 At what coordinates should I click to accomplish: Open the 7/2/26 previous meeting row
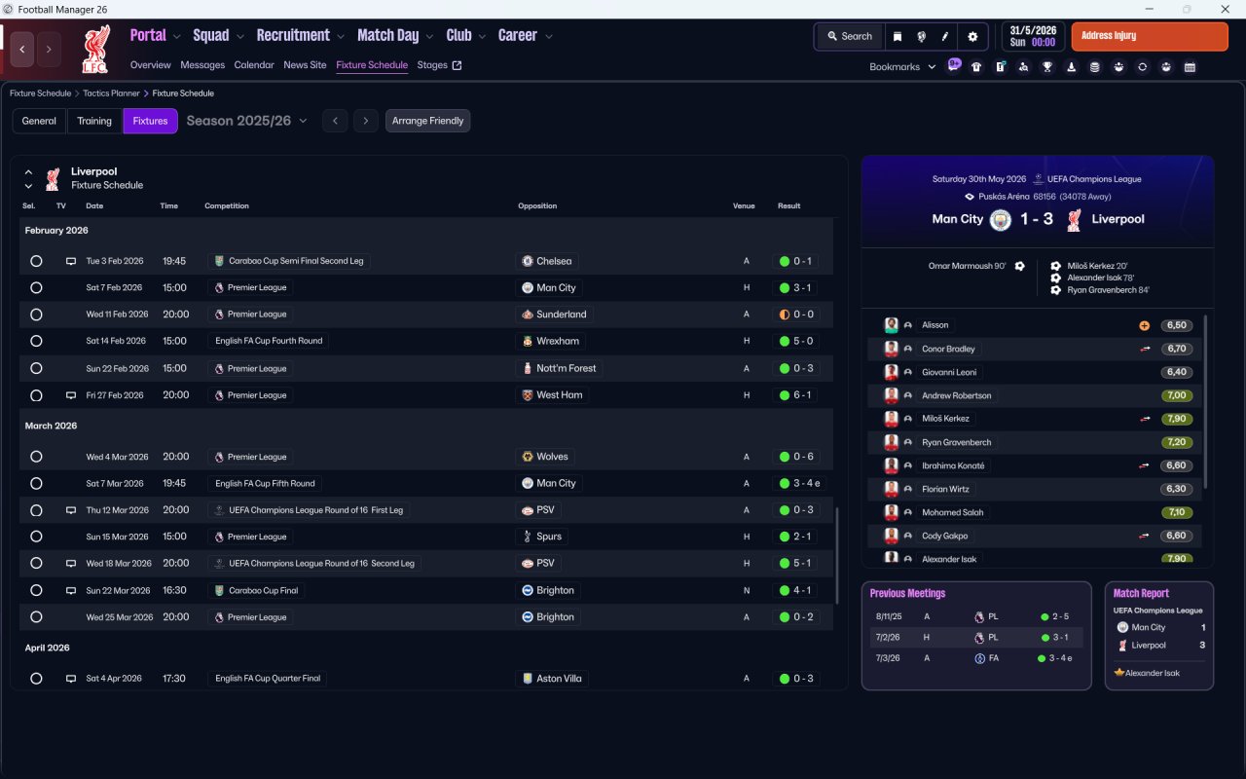click(975, 638)
